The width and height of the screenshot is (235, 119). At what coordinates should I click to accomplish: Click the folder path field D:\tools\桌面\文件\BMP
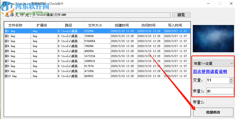coord(101,15)
